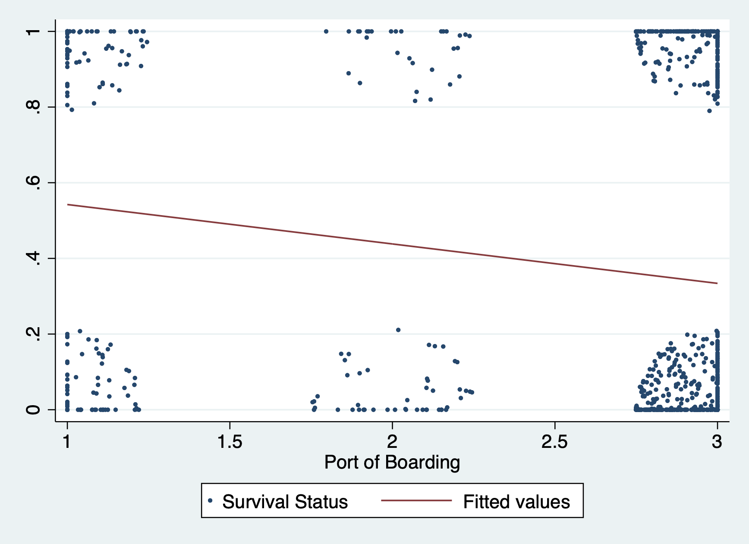Image resolution: width=749 pixels, height=544 pixels.
Task: Click y-axis tick label ".4"
Action: [x=33, y=258]
